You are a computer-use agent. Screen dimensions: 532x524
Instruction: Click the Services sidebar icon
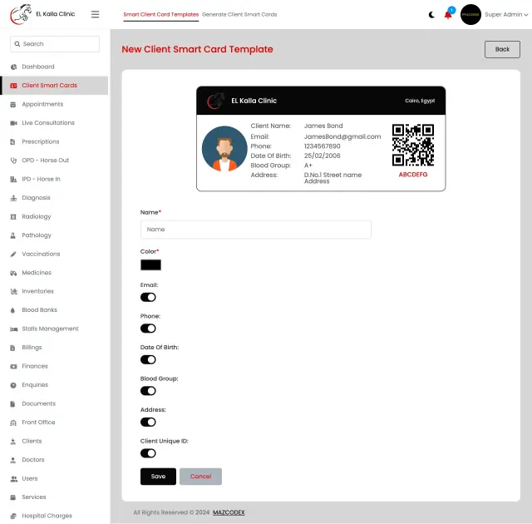[13, 497]
